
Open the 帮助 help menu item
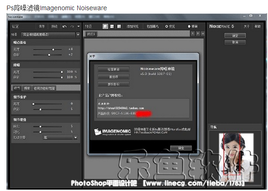pos(258,26)
